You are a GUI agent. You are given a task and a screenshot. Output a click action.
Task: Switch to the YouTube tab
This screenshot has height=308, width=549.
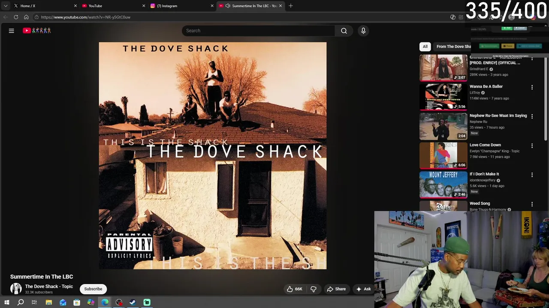[114, 6]
